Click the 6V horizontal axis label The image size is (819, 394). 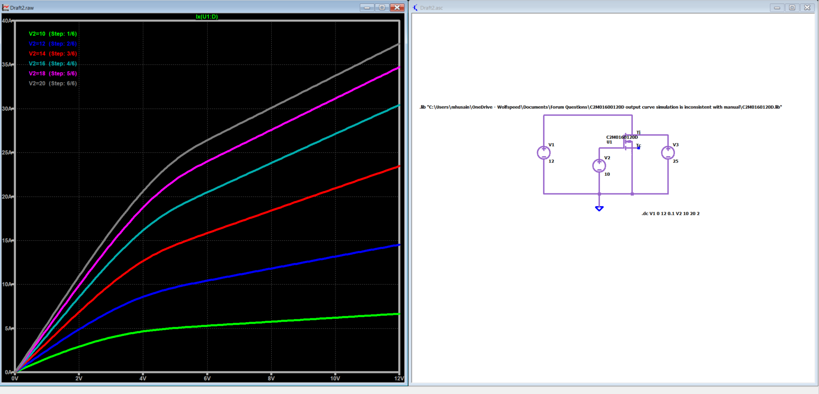click(x=207, y=378)
